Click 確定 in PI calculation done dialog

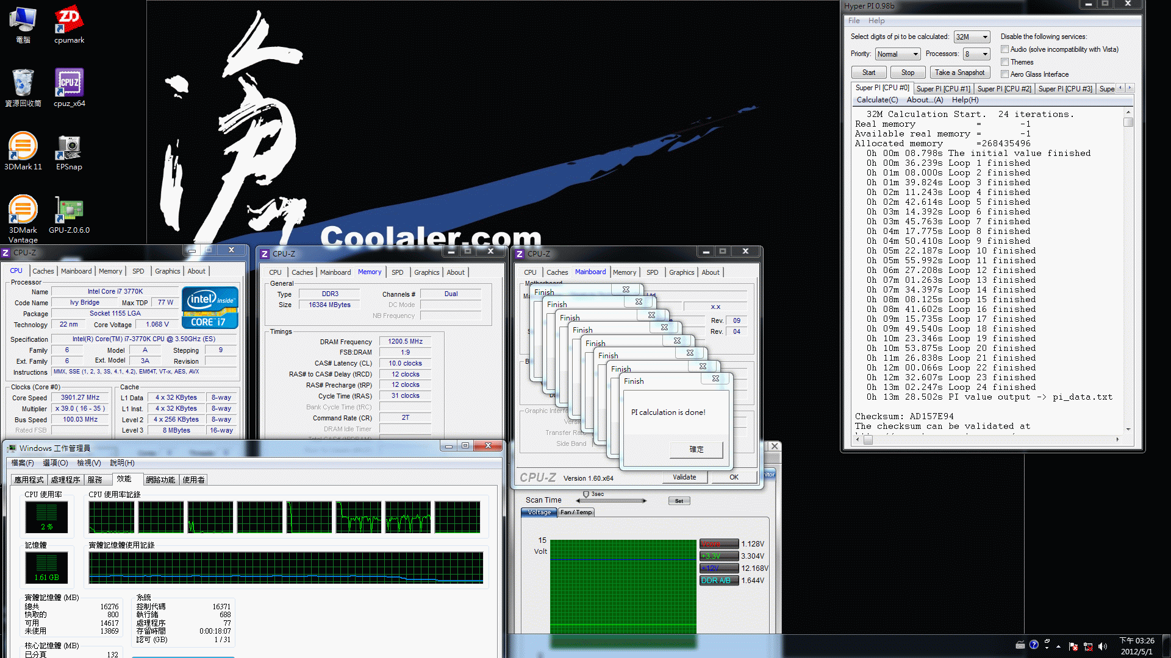click(697, 450)
